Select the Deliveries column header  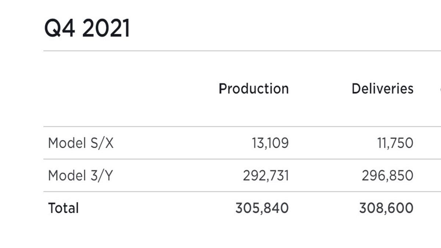click(382, 89)
